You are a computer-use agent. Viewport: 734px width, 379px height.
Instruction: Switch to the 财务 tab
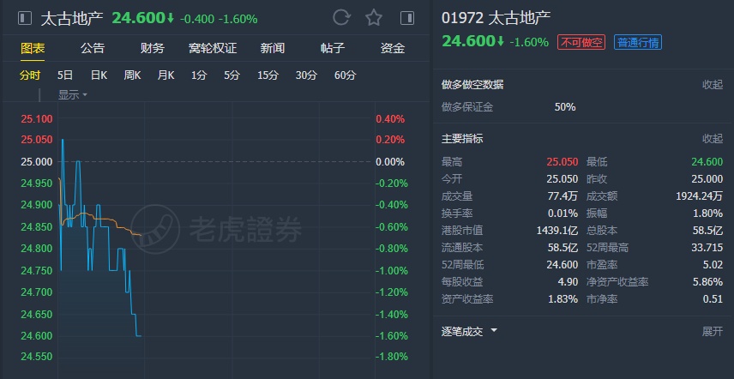(153, 48)
